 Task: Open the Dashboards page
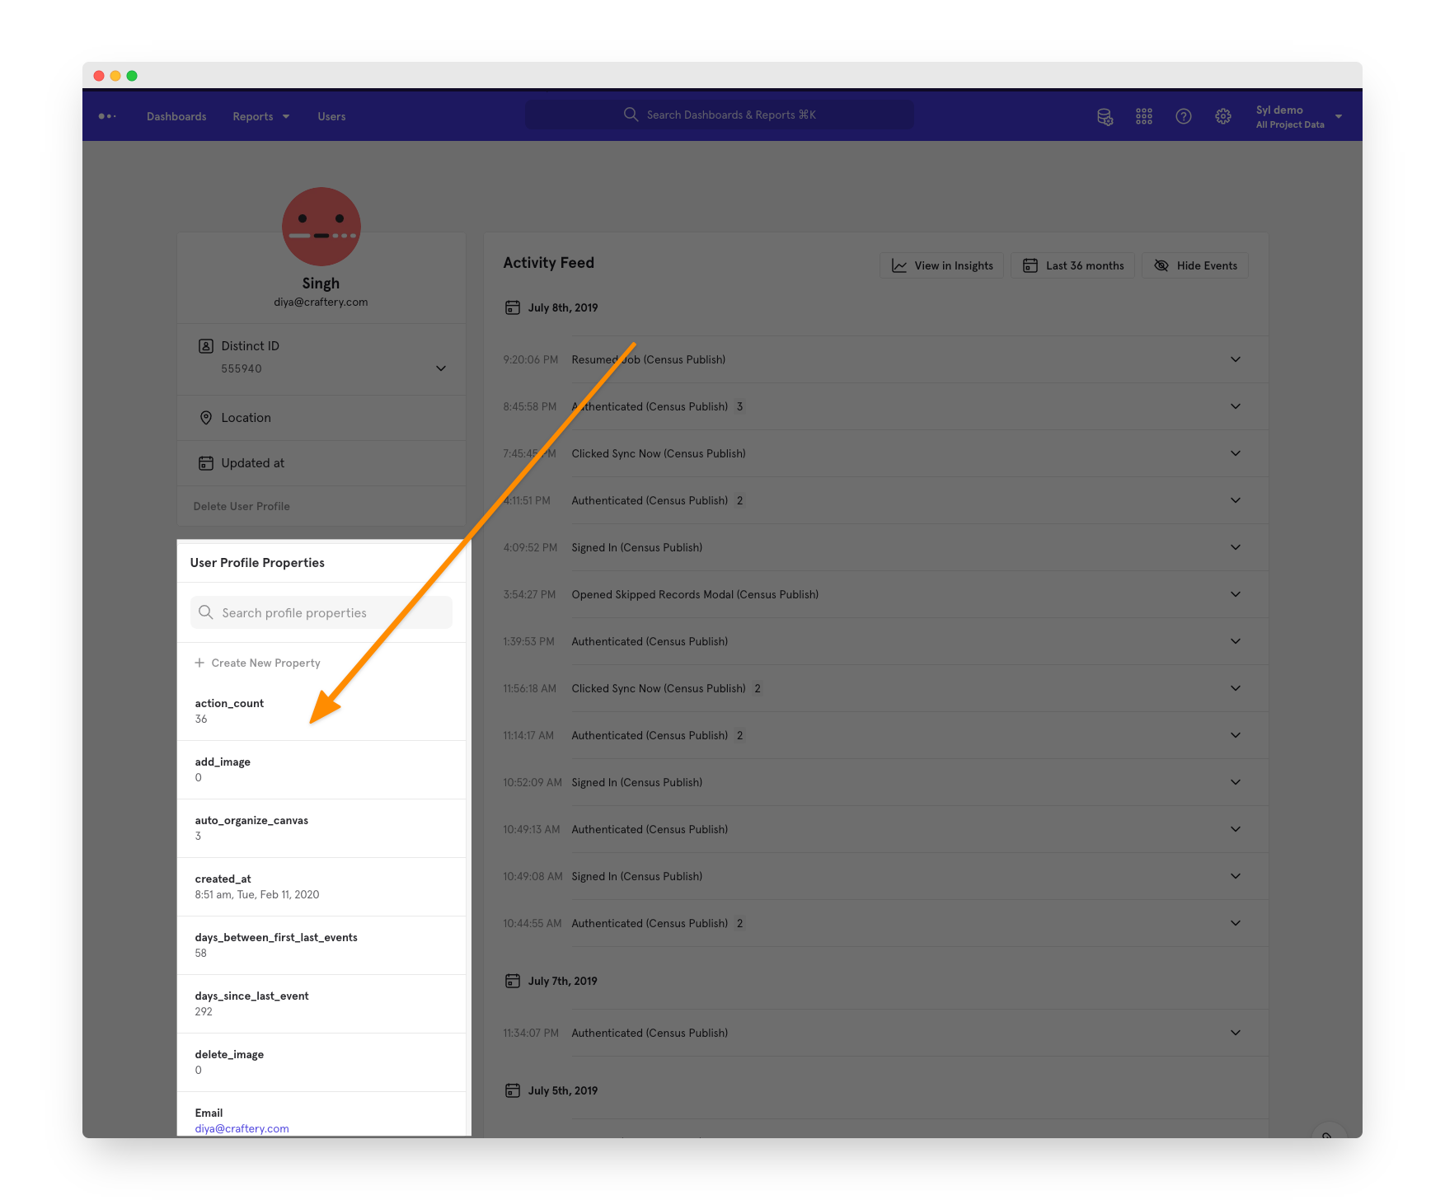point(176,116)
